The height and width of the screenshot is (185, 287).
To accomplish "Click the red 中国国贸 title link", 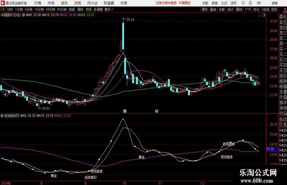I will 185,3.
